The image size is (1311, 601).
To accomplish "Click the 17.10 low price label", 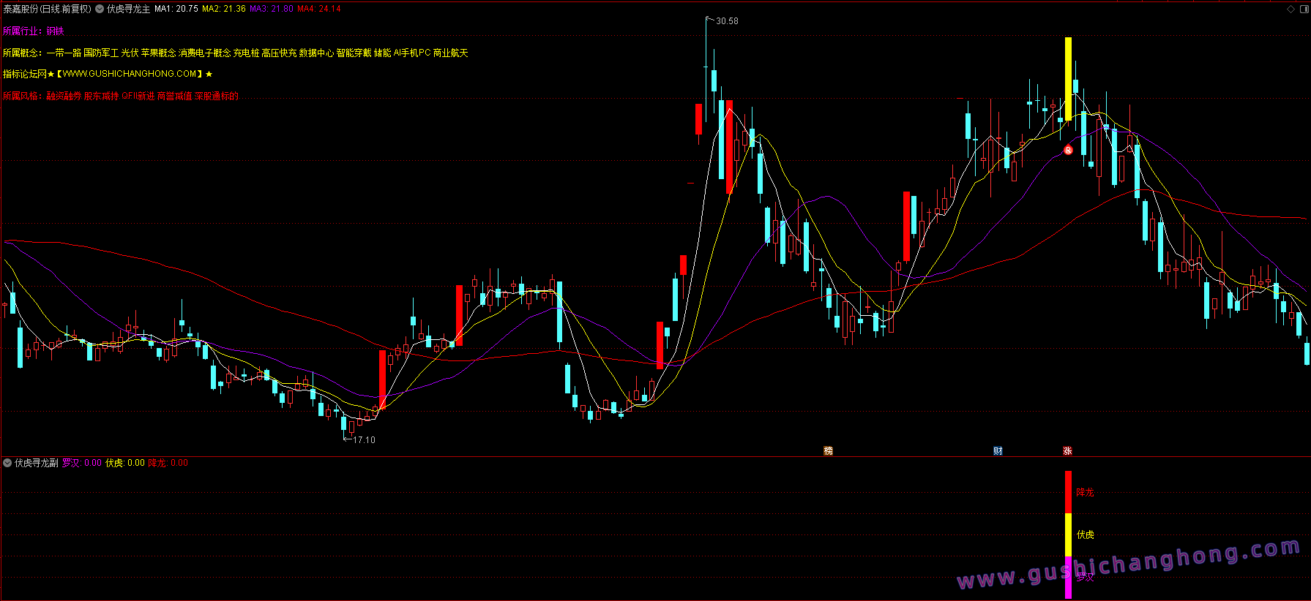I will click(x=364, y=439).
